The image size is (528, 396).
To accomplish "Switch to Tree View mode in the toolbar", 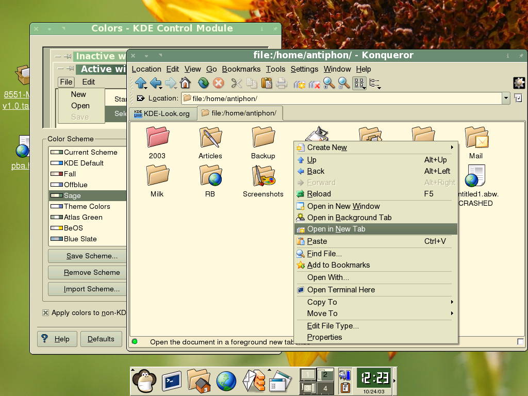I will pos(374,83).
